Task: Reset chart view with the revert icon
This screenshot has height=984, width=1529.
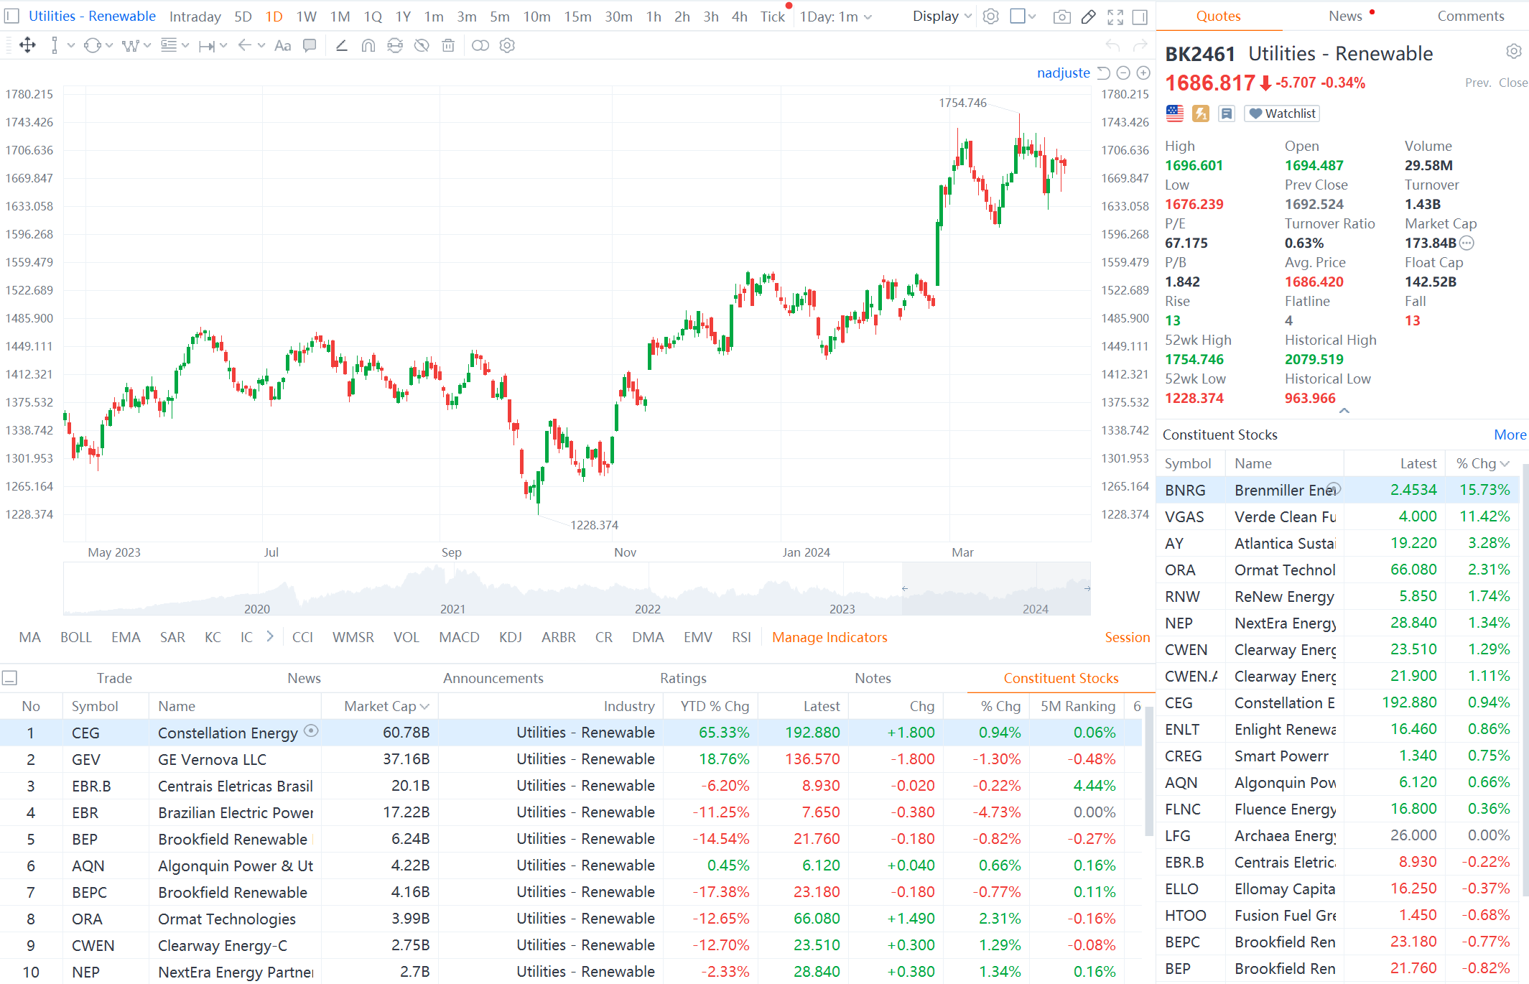Action: pos(1104,73)
